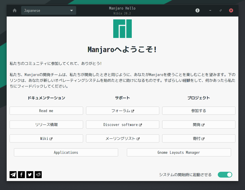Open リリース情報 release notes
Screen dimensions: 245x190
pyautogui.click(x=46, y=125)
